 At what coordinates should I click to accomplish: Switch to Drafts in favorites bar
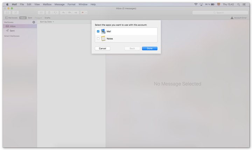click(47, 18)
